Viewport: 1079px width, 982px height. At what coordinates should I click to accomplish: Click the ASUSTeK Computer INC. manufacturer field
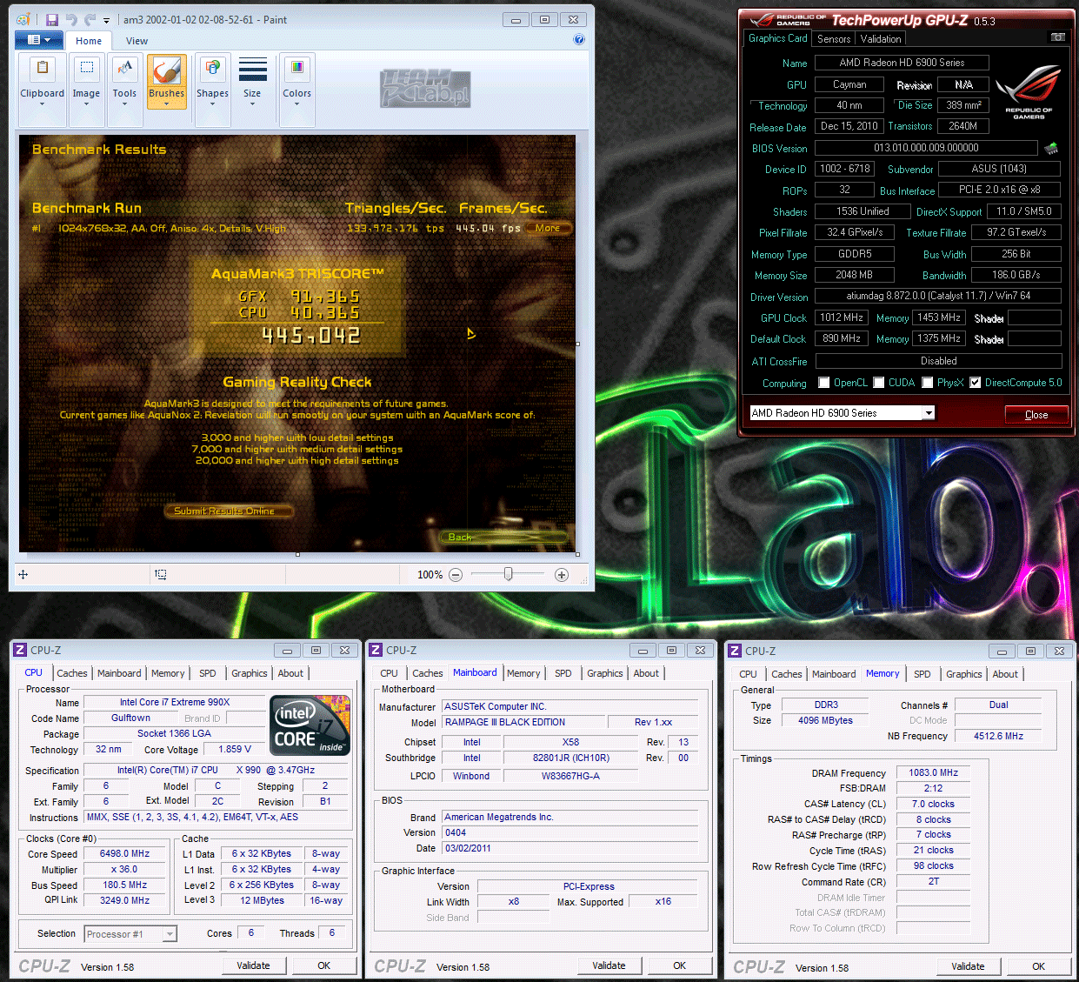(x=570, y=706)
